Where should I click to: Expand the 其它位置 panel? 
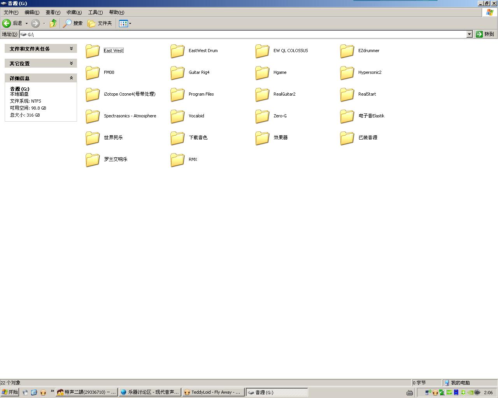[x=71, y=63]
